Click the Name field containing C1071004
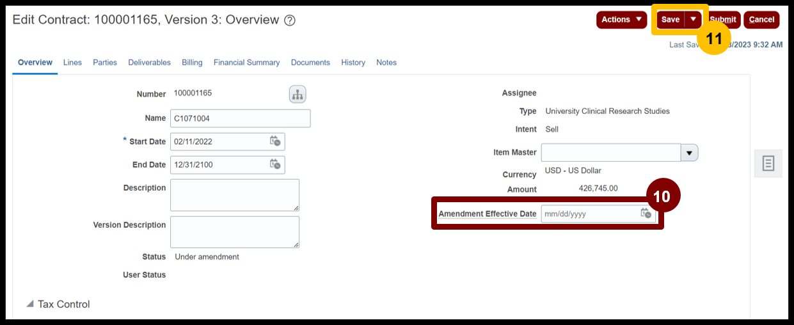This screenshot has width=794, height=325. click(241, 118)
